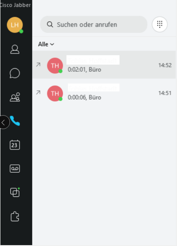
Task: Click the TH avatar of 0:02:01 call
Action: 55,66
